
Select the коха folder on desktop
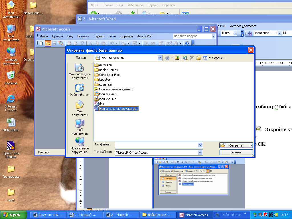pyautogui.click(x=11, y=195)
